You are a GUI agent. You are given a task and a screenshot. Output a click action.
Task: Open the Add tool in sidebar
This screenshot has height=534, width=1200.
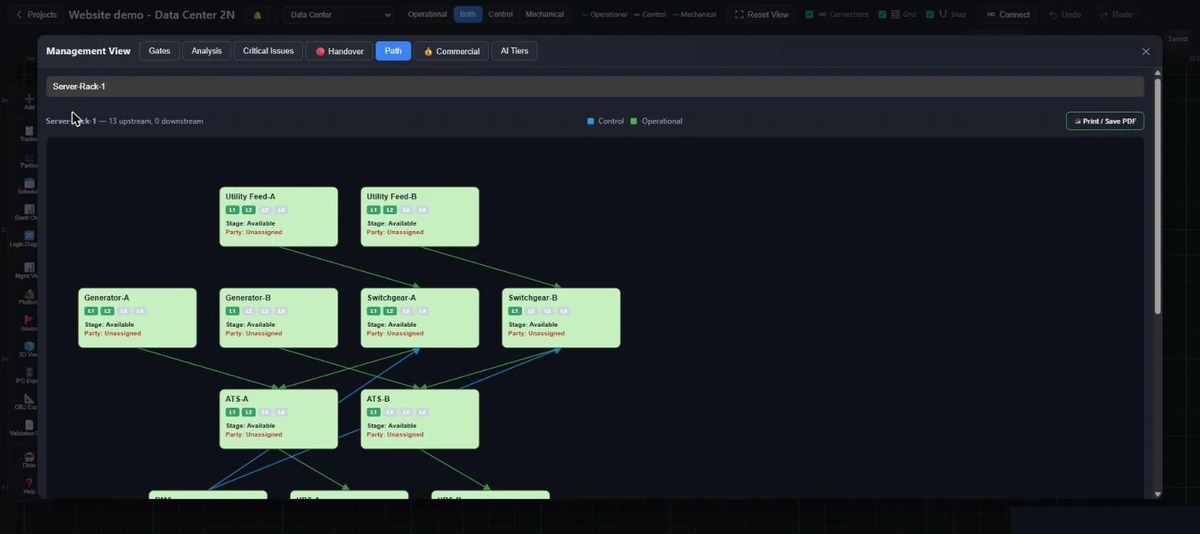(29, 102)
